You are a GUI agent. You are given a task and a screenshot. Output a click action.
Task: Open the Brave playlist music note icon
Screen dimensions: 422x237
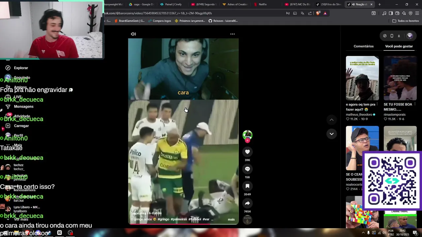pyautogui.click(x=384, y=13)
